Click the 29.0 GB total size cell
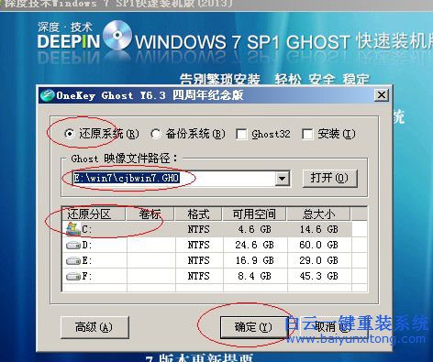433x362 pixels. (318, 260)
